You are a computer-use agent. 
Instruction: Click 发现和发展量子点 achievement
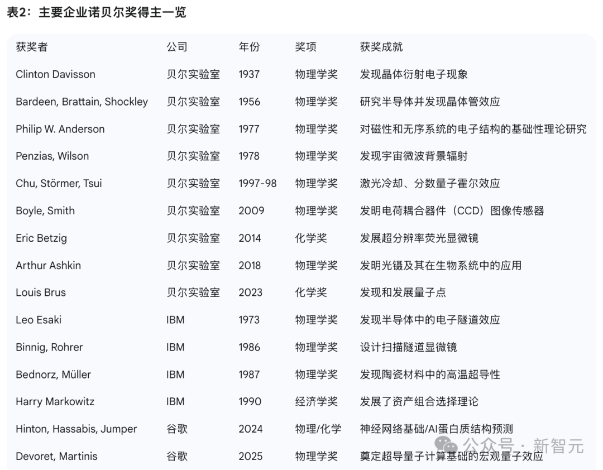(x=403, y=292)
